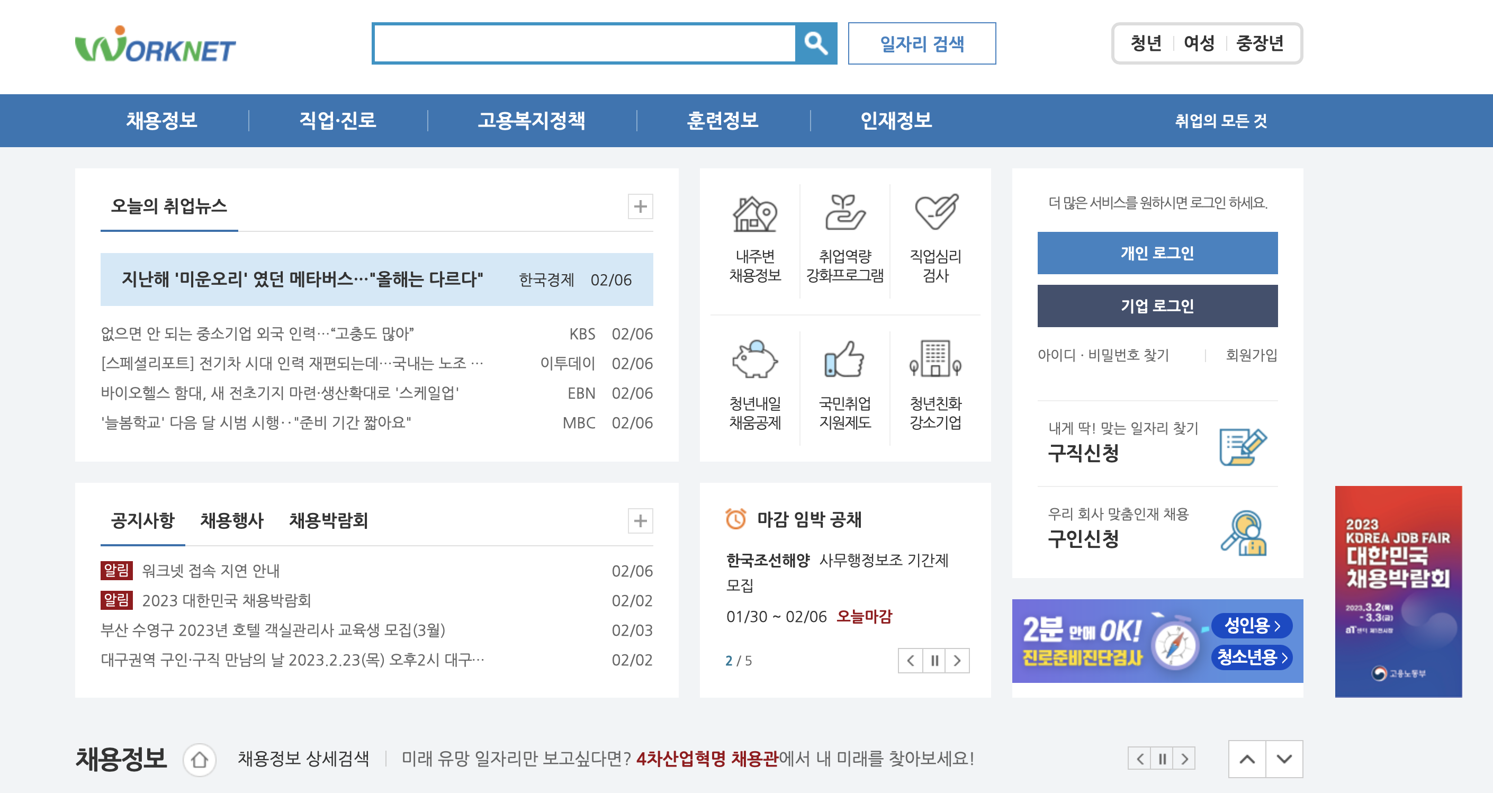Expand 오늘의 취업뉴스 with the plus button
Viewport: 1493px width, 793px height.
(x=641, y=207)
